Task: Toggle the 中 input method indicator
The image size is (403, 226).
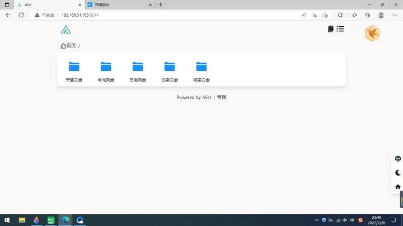Action: (x=352, y=220)
